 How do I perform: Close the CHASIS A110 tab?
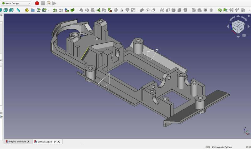[59, 142]
